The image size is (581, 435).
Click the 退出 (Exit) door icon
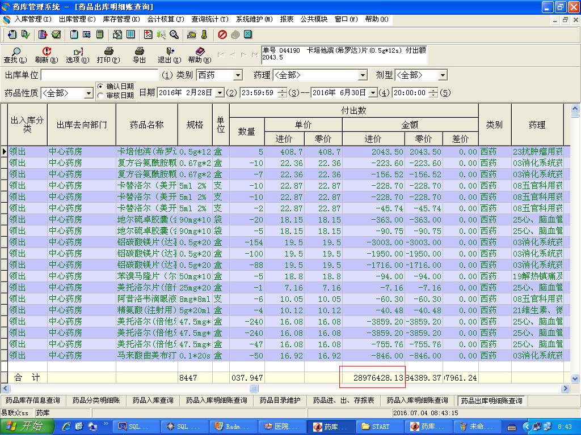tap(169, 52)
